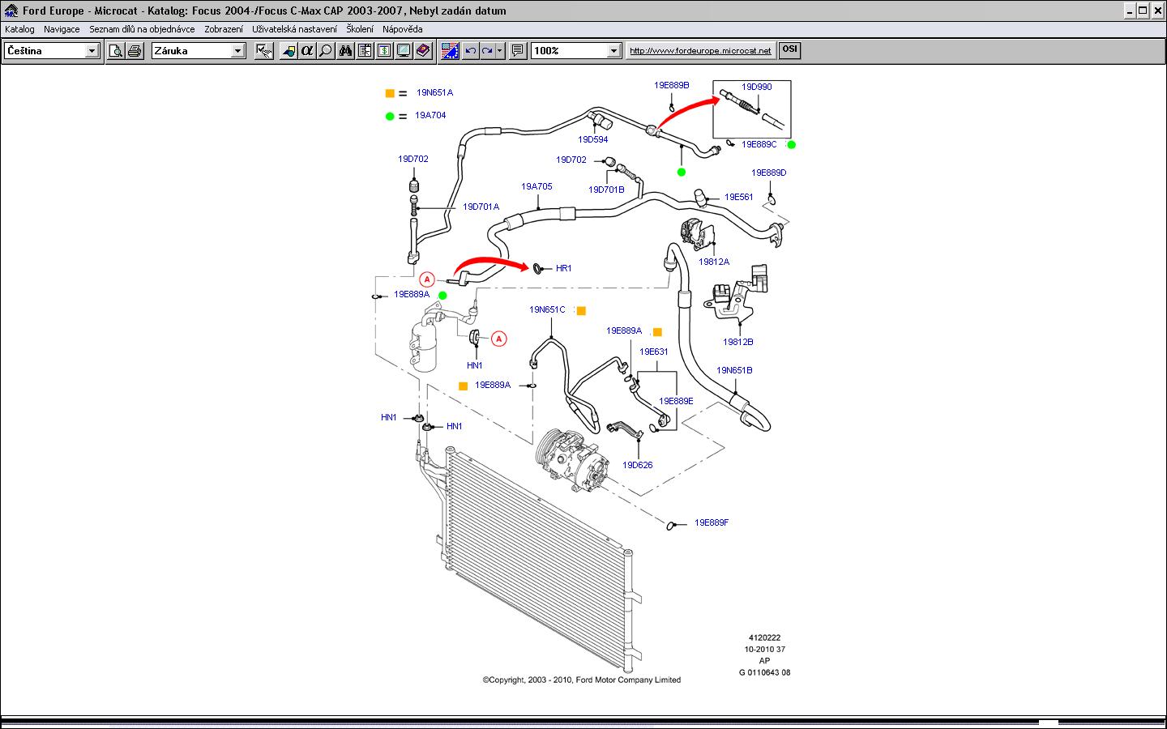Click the book icon in toolbar
The width and height of the screenshot is (1167, 729).
pyautogui.click(x=422, y=51)
